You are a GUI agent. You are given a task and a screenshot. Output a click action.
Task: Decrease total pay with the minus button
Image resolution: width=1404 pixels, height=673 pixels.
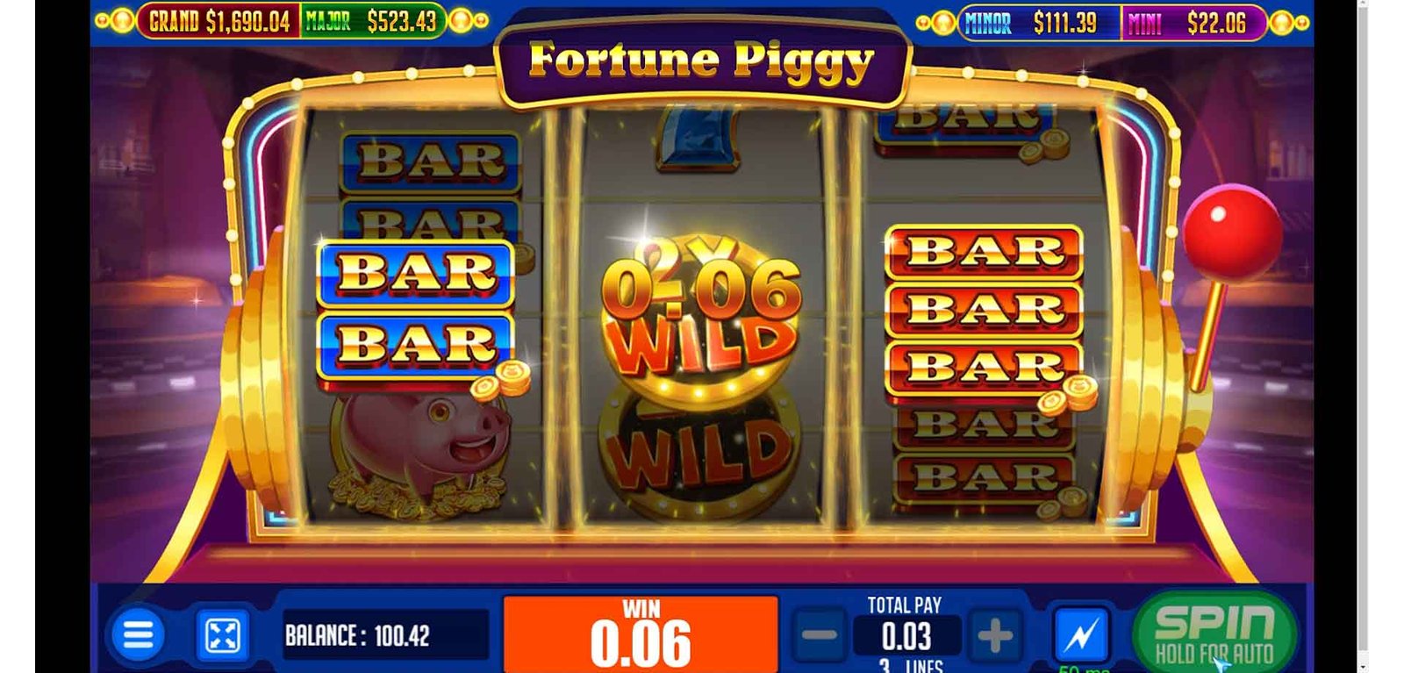pyautogui.click(x=820, y=635)
